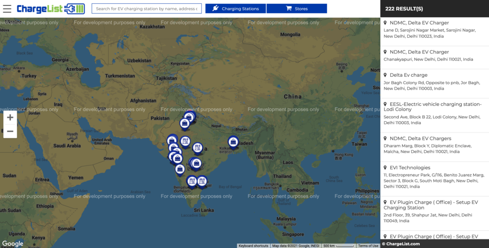Open the Google logo link on map
Viewport: 489px width, 248px height.
tap(13, 244)
